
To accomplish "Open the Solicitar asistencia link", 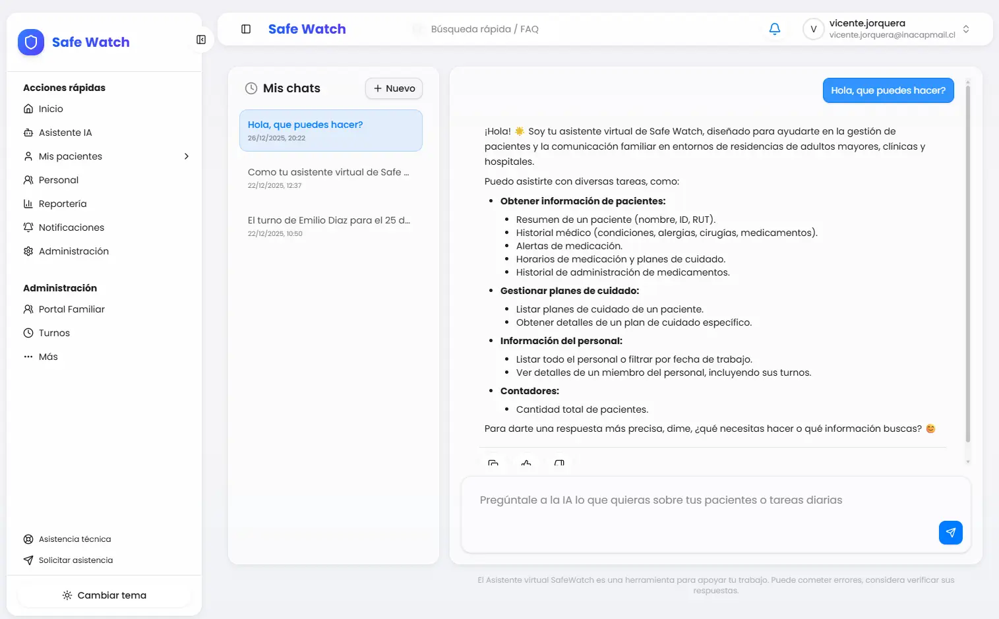I will (76, 560).
